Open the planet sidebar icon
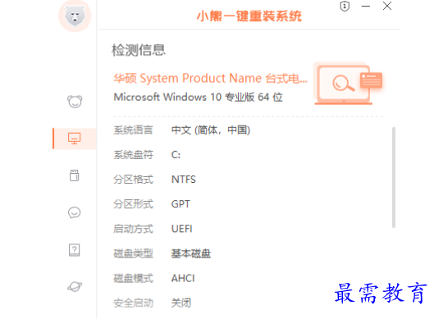This screenshot has width=434, height=319. [75, 287]
